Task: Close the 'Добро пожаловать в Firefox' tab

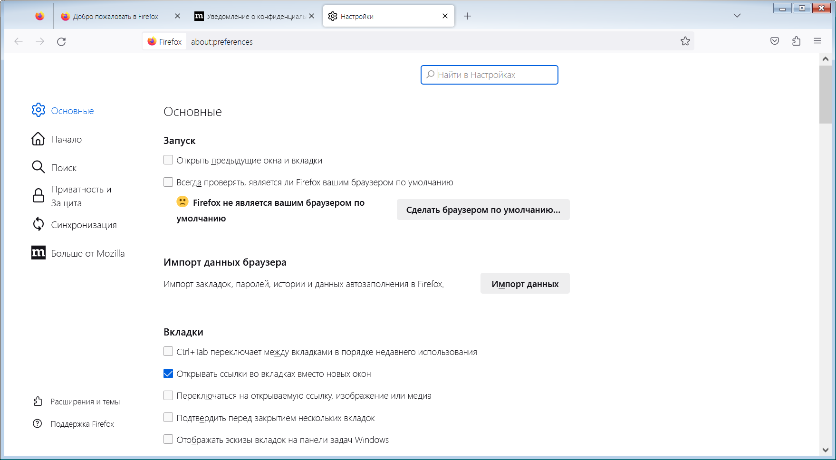Action: click(x=177, y=16)
